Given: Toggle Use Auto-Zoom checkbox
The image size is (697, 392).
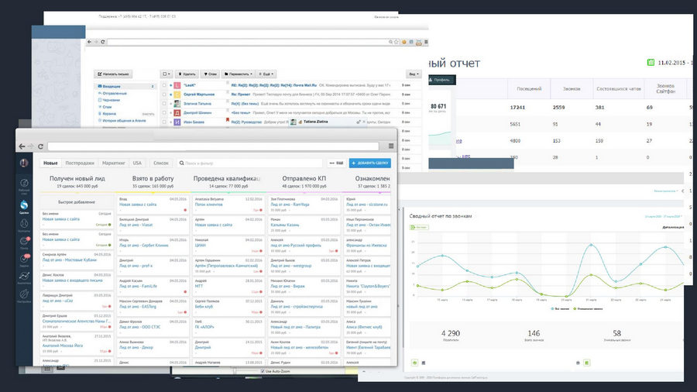Looking at the screenshot, I should [263, 371].
